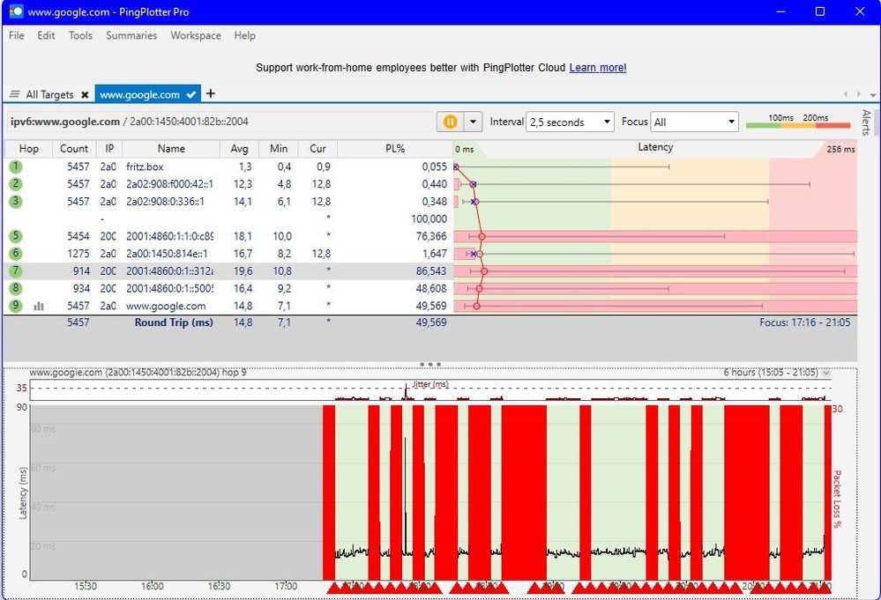Select hop 5 green circle

16,236
